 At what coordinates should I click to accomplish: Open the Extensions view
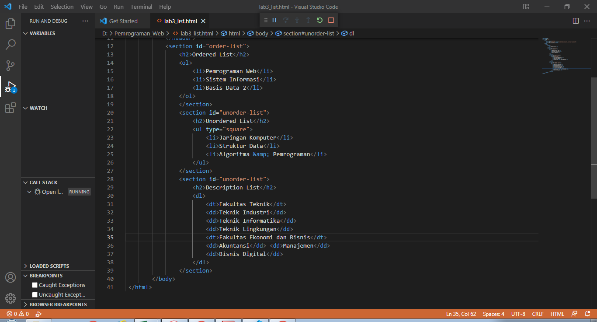(10, 108)
